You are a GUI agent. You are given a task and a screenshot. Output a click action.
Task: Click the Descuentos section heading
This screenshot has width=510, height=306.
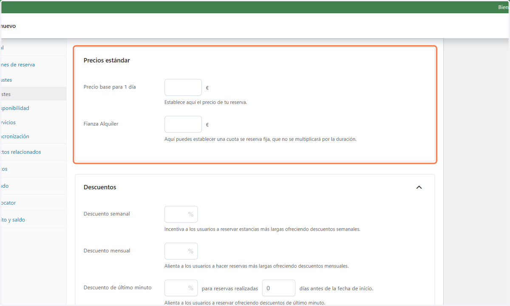pos(100,187)
